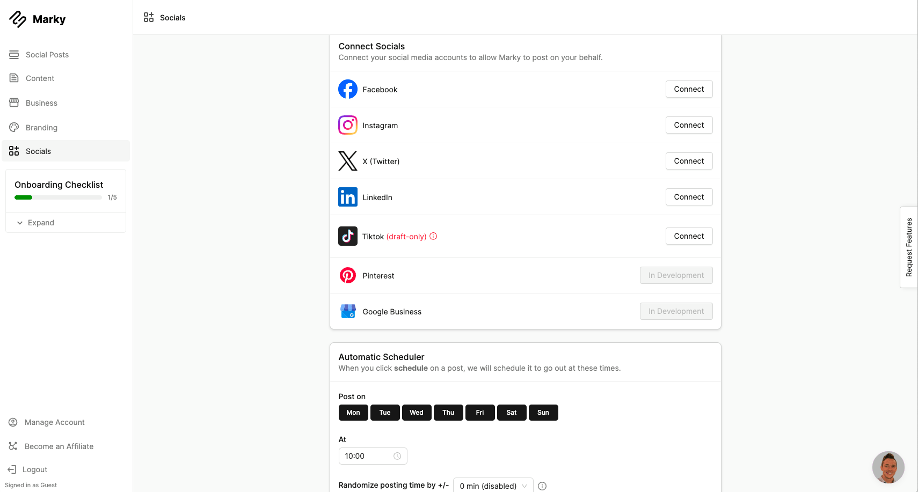Click the Facebook logo icon
The image size is (918, 492).
(x=348, y=89)
